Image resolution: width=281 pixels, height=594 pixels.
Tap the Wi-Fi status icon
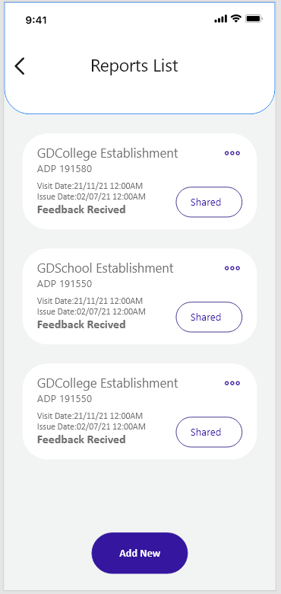coord(236,18)
